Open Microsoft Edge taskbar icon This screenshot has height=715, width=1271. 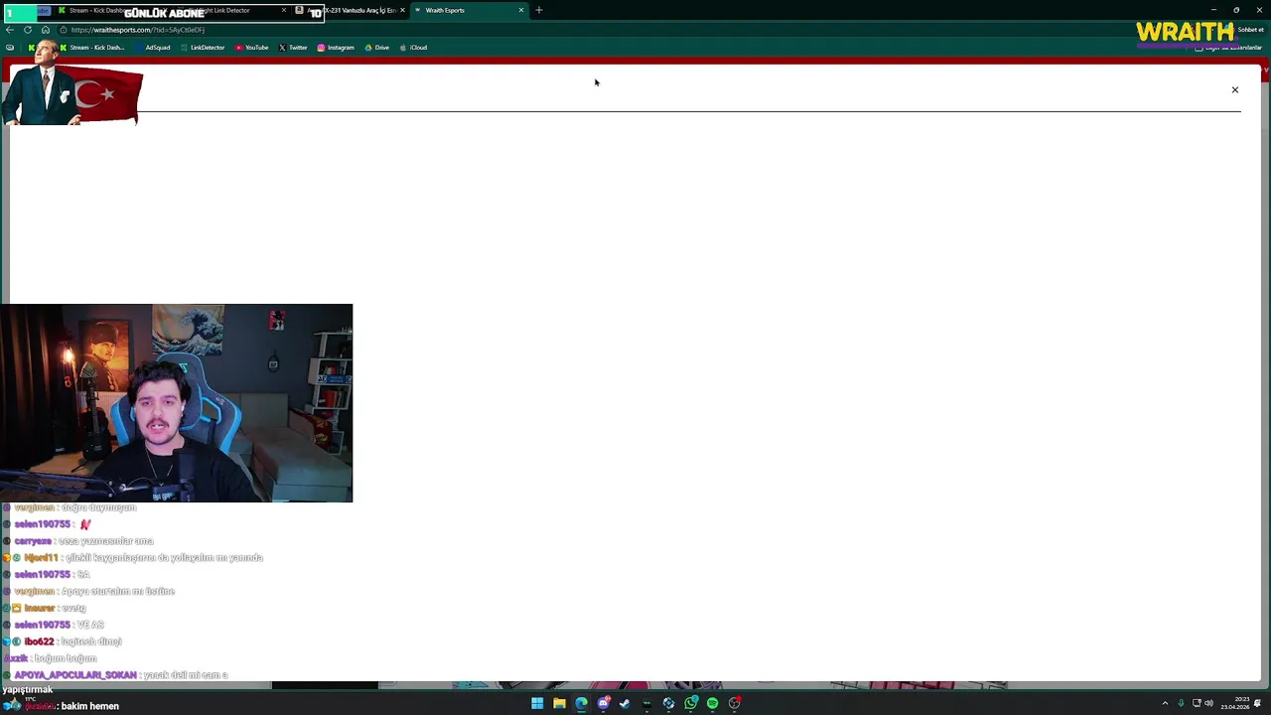(x=581, y=703)
